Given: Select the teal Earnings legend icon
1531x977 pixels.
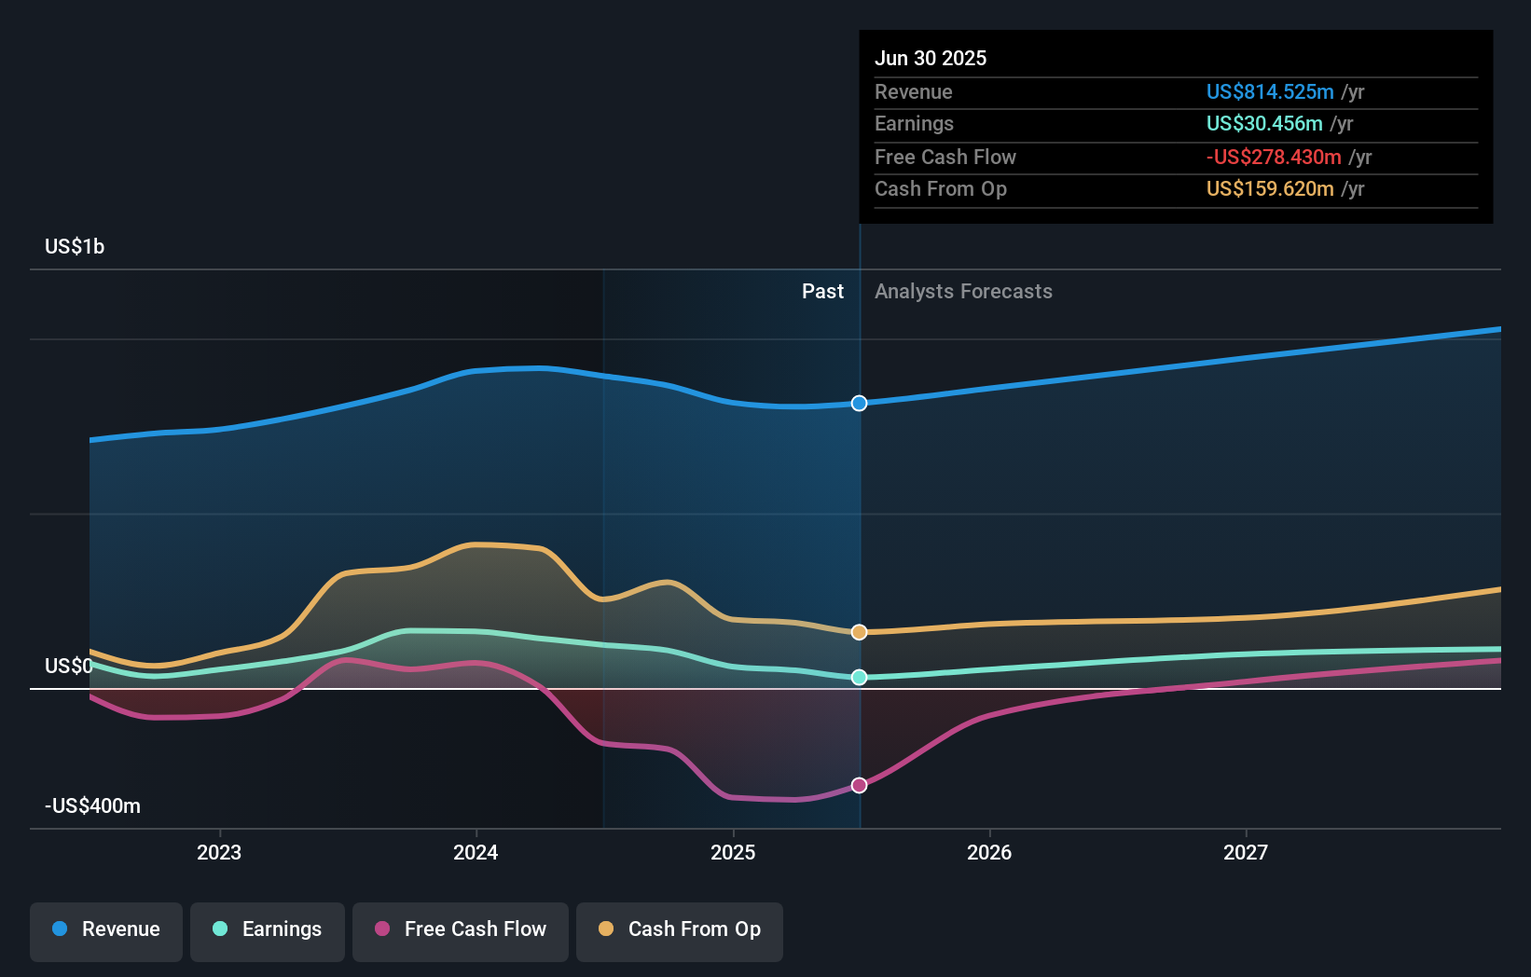Looking at the screenshot, I should (x=219, y=929).
